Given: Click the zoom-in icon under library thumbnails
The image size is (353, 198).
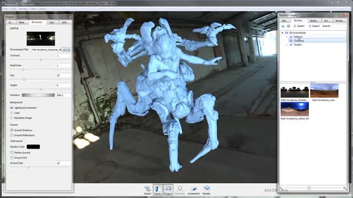Looking at the screenshot, I should (x=345, y=188).
